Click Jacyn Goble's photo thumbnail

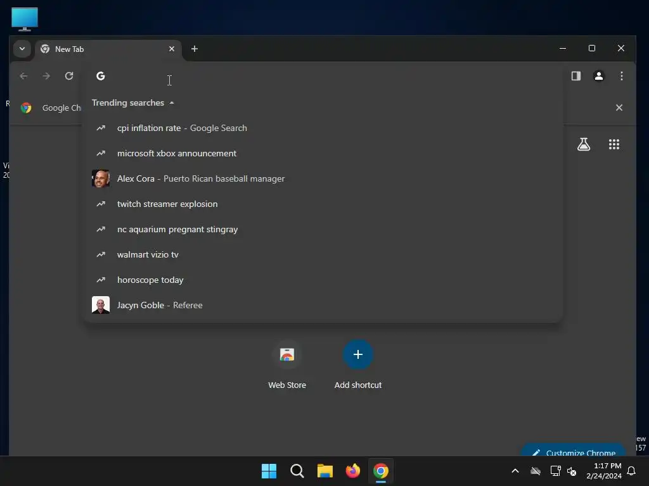(x=101, y=305)
